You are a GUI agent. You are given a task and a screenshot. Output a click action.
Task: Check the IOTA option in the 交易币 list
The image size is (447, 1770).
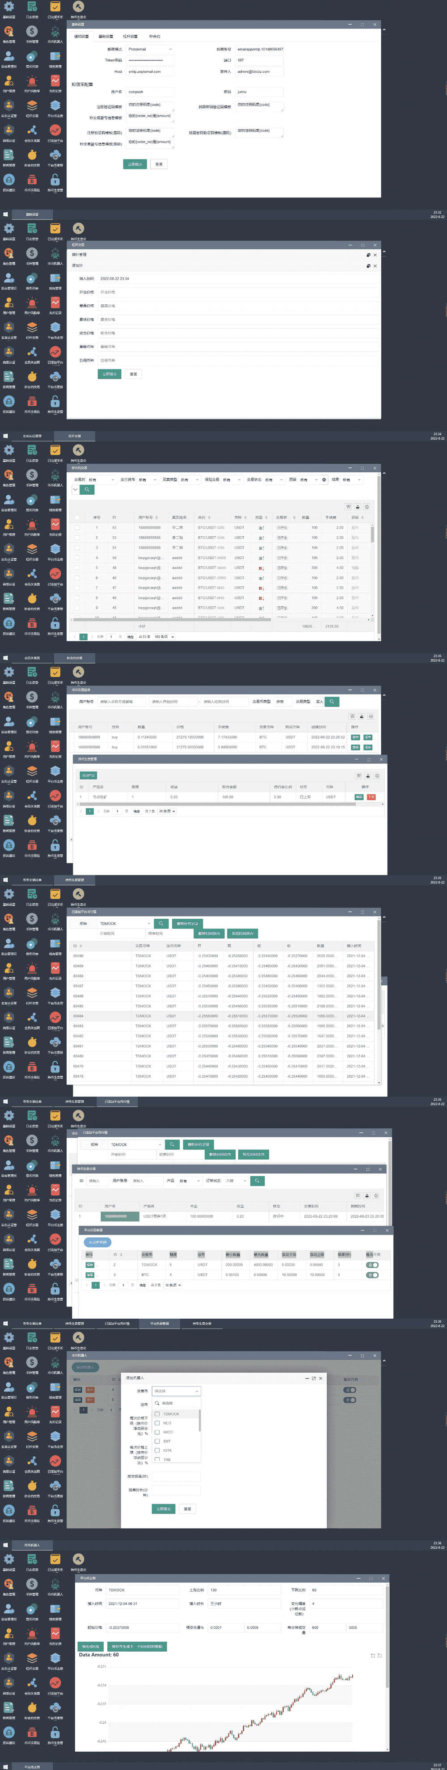coord(157,1450)
